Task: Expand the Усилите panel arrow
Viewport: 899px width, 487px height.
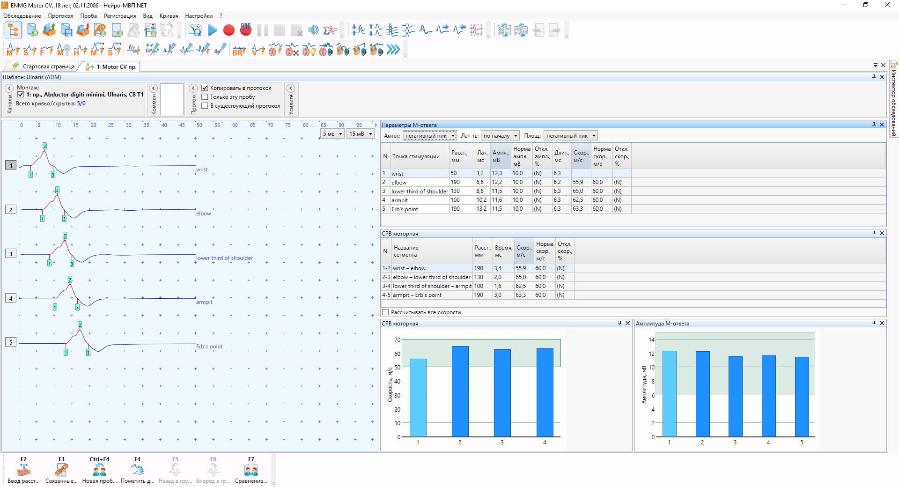Action: coord(291,88)
